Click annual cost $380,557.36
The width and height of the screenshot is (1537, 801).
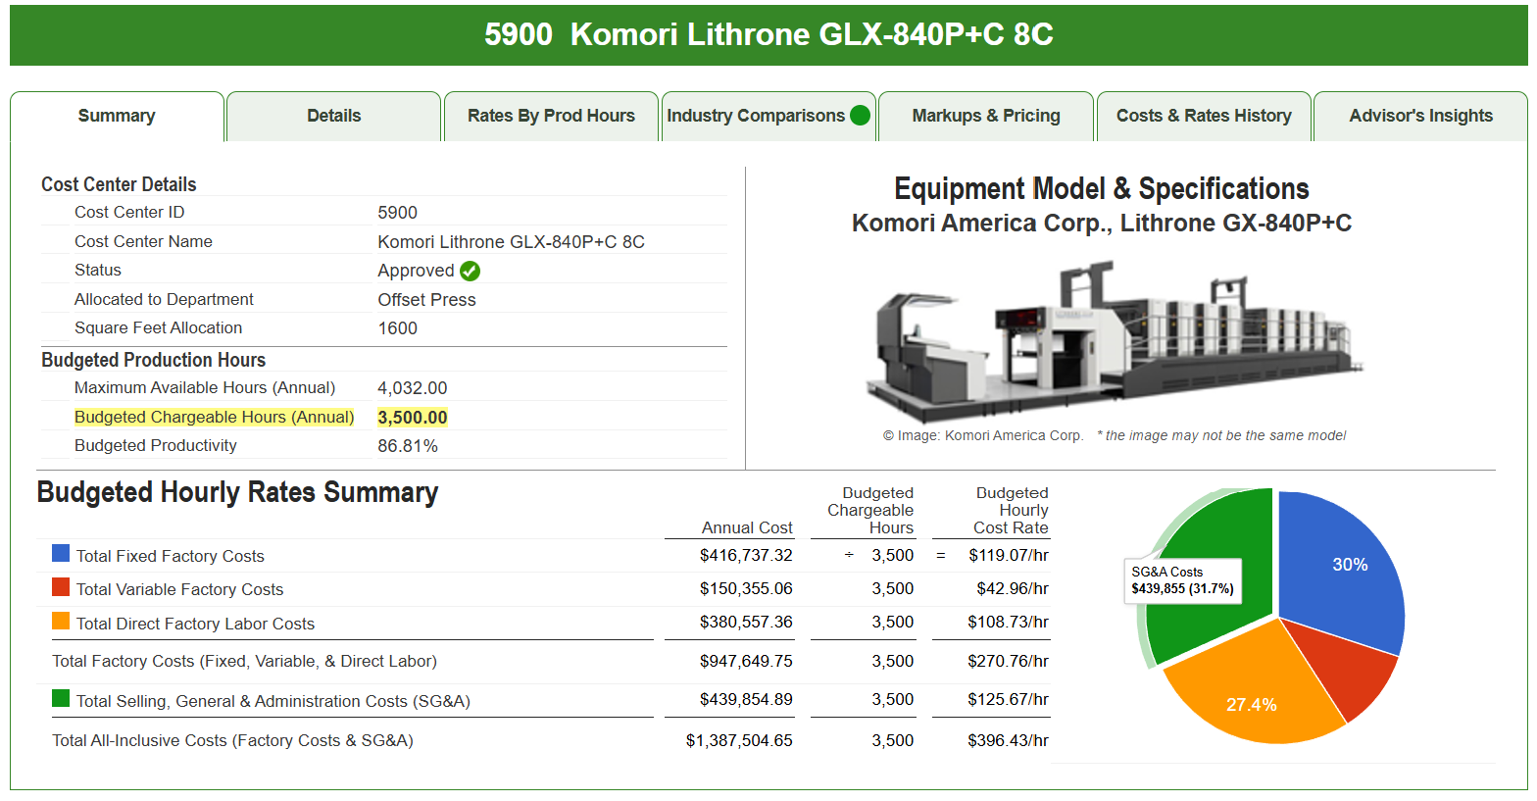point(746,623)
